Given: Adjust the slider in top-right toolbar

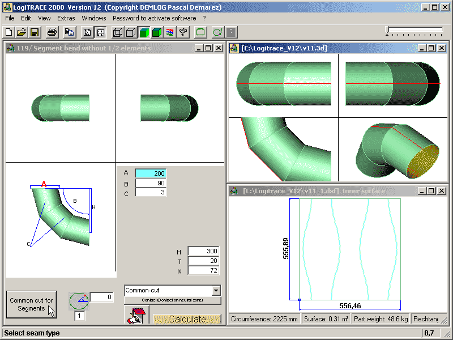Looking at the screenshot, I should coord(388,31).
